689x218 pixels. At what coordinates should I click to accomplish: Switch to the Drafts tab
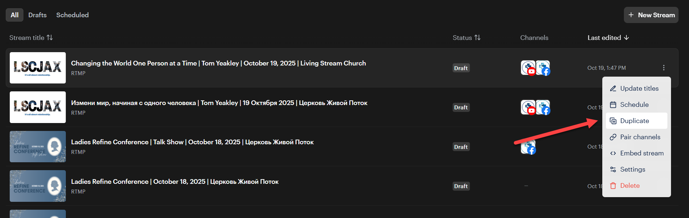37,15
